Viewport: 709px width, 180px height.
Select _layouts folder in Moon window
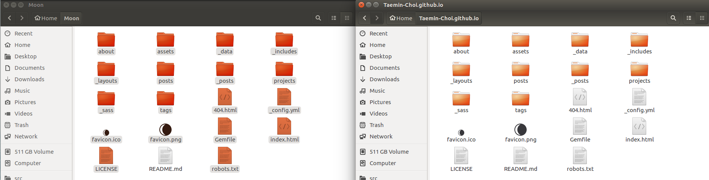click(106, 73)
